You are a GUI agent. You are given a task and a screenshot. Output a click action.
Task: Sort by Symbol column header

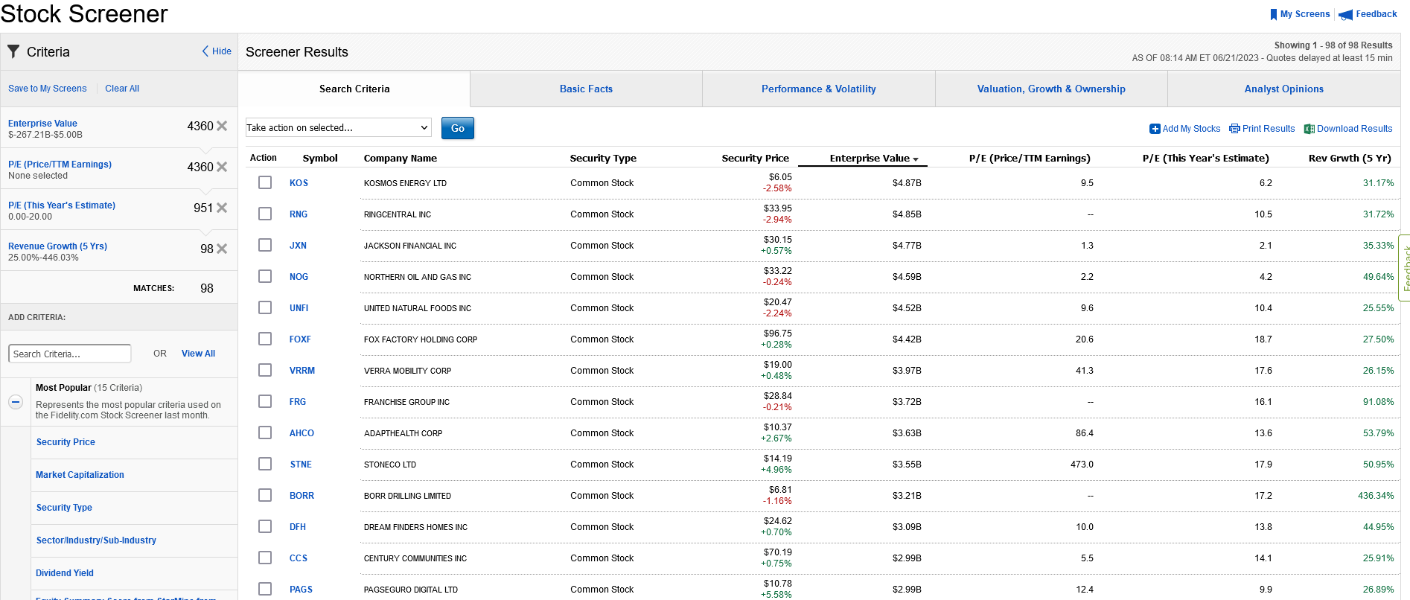(320, 158)
